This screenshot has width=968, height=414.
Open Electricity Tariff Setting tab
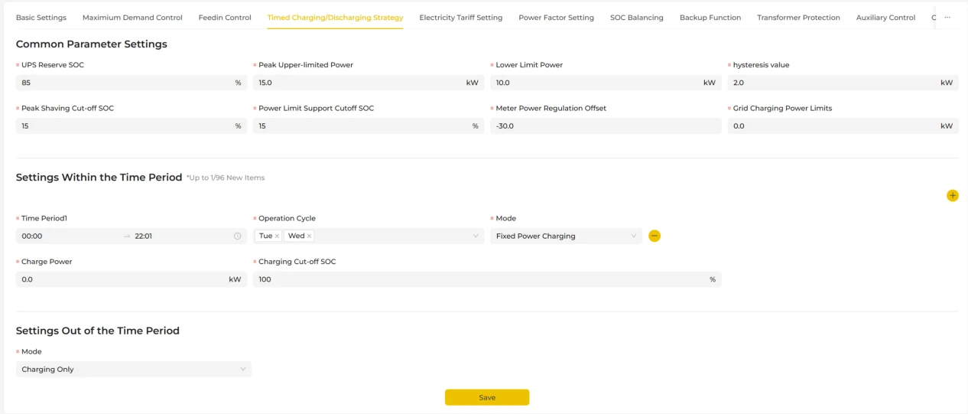[x=461, y=18]
